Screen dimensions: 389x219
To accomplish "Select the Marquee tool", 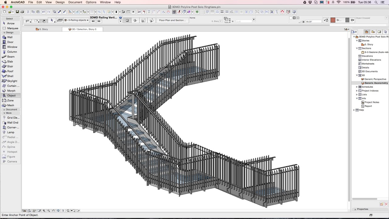I will coord(10,28).
